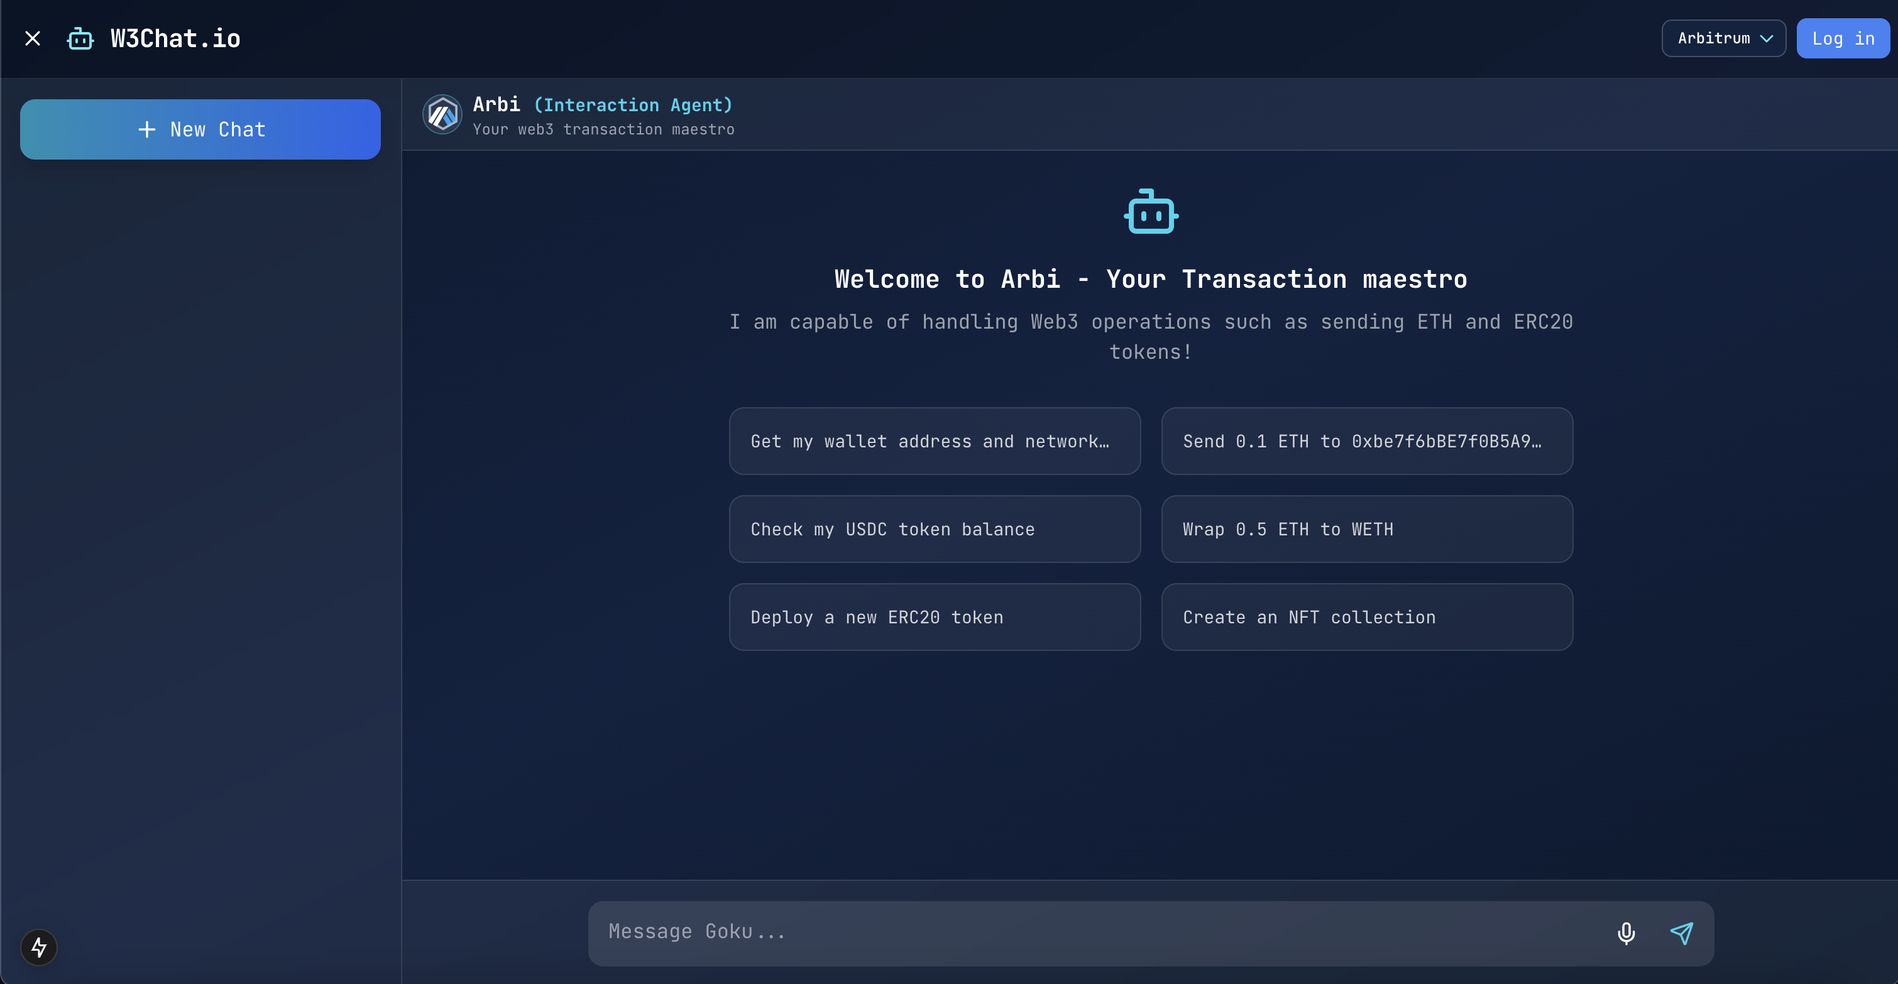Click the Log in button
Viewport: 1898px width, 984px height.
1842,38
